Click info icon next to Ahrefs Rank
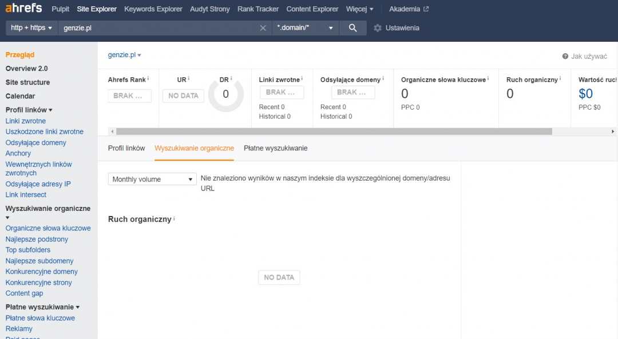 click(148, 79)
